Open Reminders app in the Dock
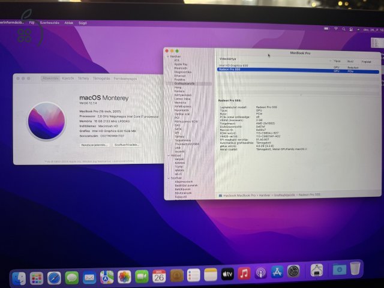This screenshot has height=288, width=384. pyautogui.click(x=193, y=275)
